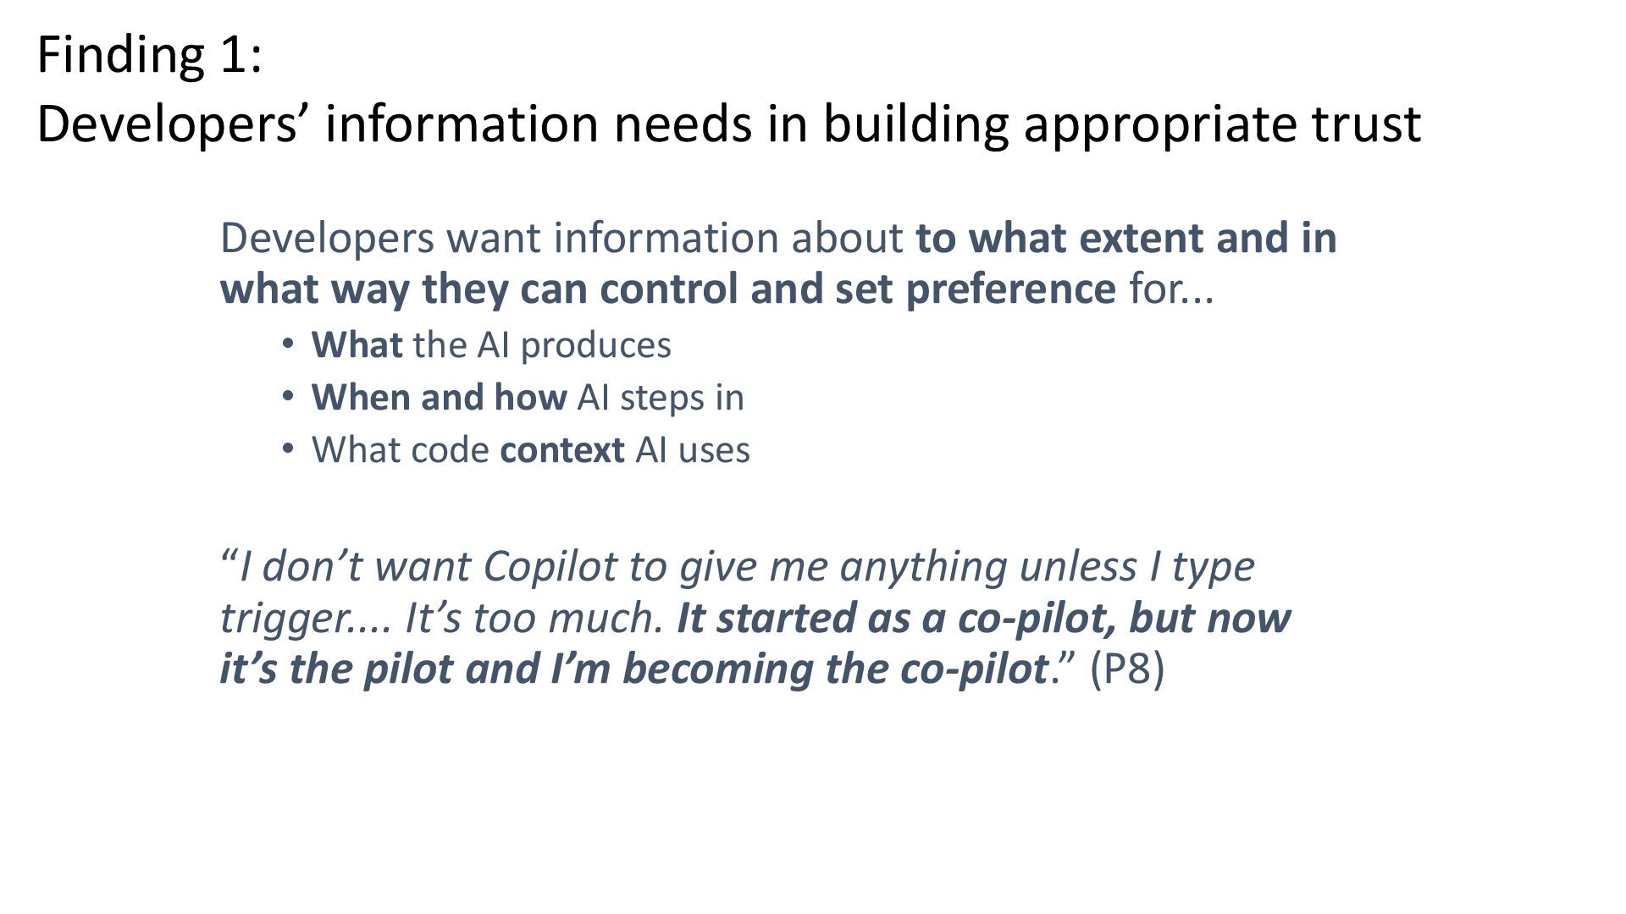Click the word "for..." ending the intro sentence

pos(1171,289)
